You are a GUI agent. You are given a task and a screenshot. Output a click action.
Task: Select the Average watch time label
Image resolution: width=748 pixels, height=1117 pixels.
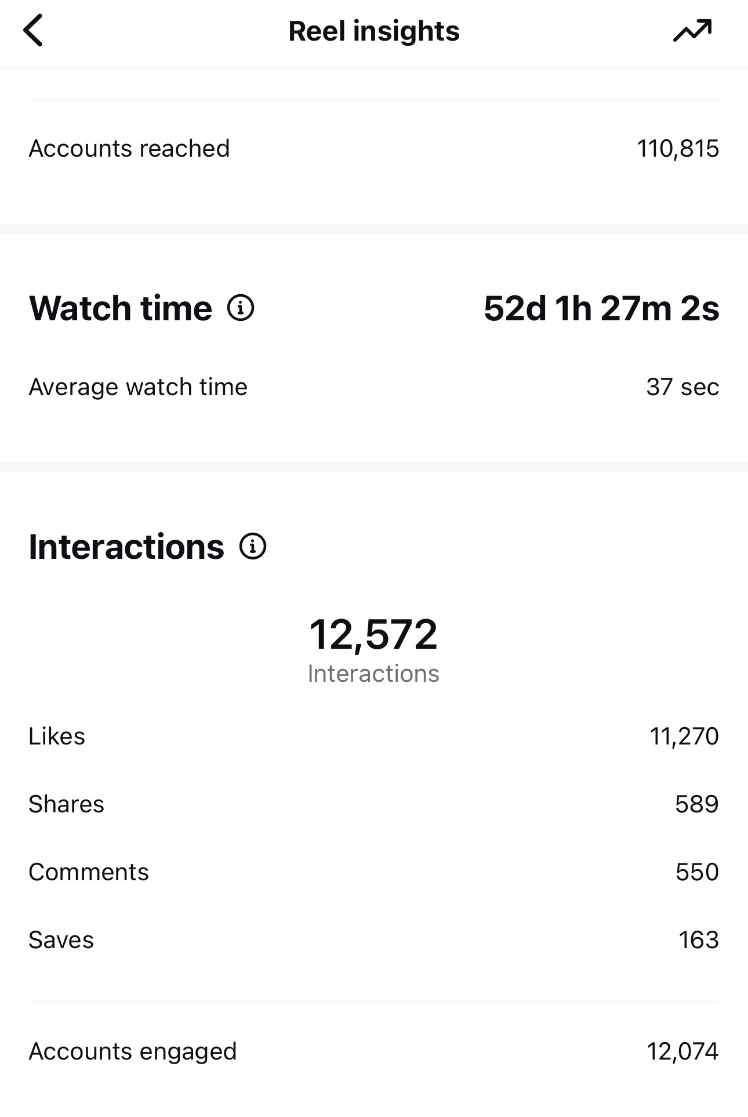pyautogui.click(x=138, y=387)
